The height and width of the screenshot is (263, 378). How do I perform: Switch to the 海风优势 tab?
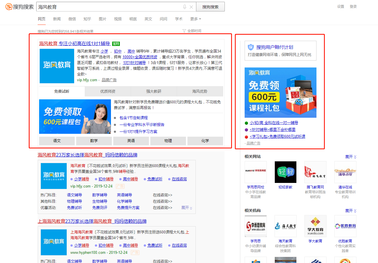200,91
